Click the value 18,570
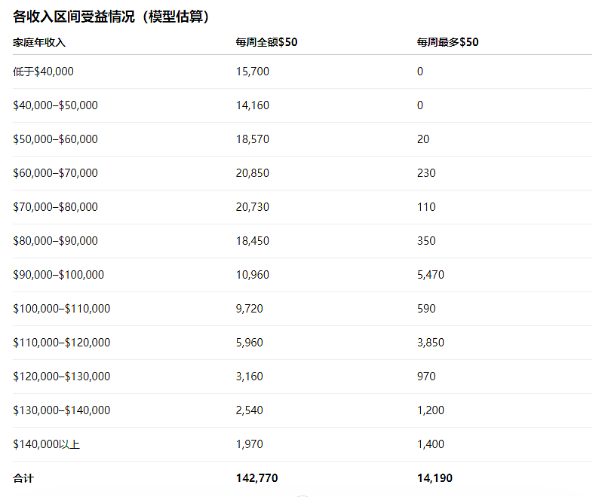The width and height of the screenshot is (605, 497). 253,139
